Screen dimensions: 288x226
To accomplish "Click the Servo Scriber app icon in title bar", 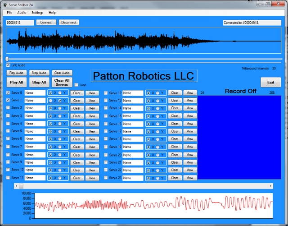I will coord(5,5).
